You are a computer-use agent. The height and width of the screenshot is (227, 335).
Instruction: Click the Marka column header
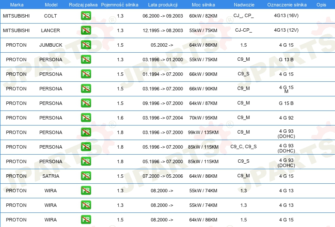coord(17,5)
